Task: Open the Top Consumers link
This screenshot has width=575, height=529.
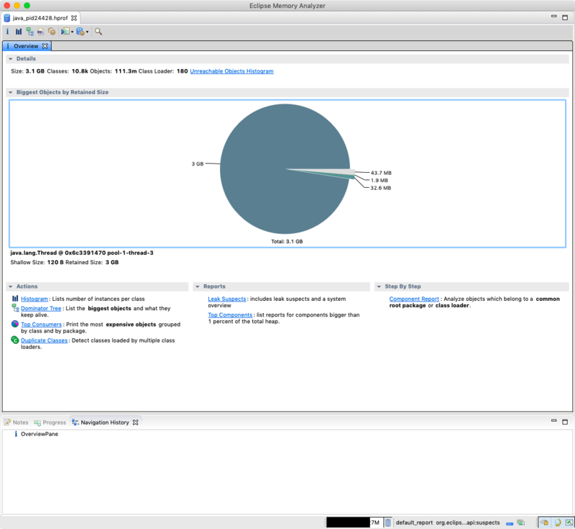Action: click(41, 325)
